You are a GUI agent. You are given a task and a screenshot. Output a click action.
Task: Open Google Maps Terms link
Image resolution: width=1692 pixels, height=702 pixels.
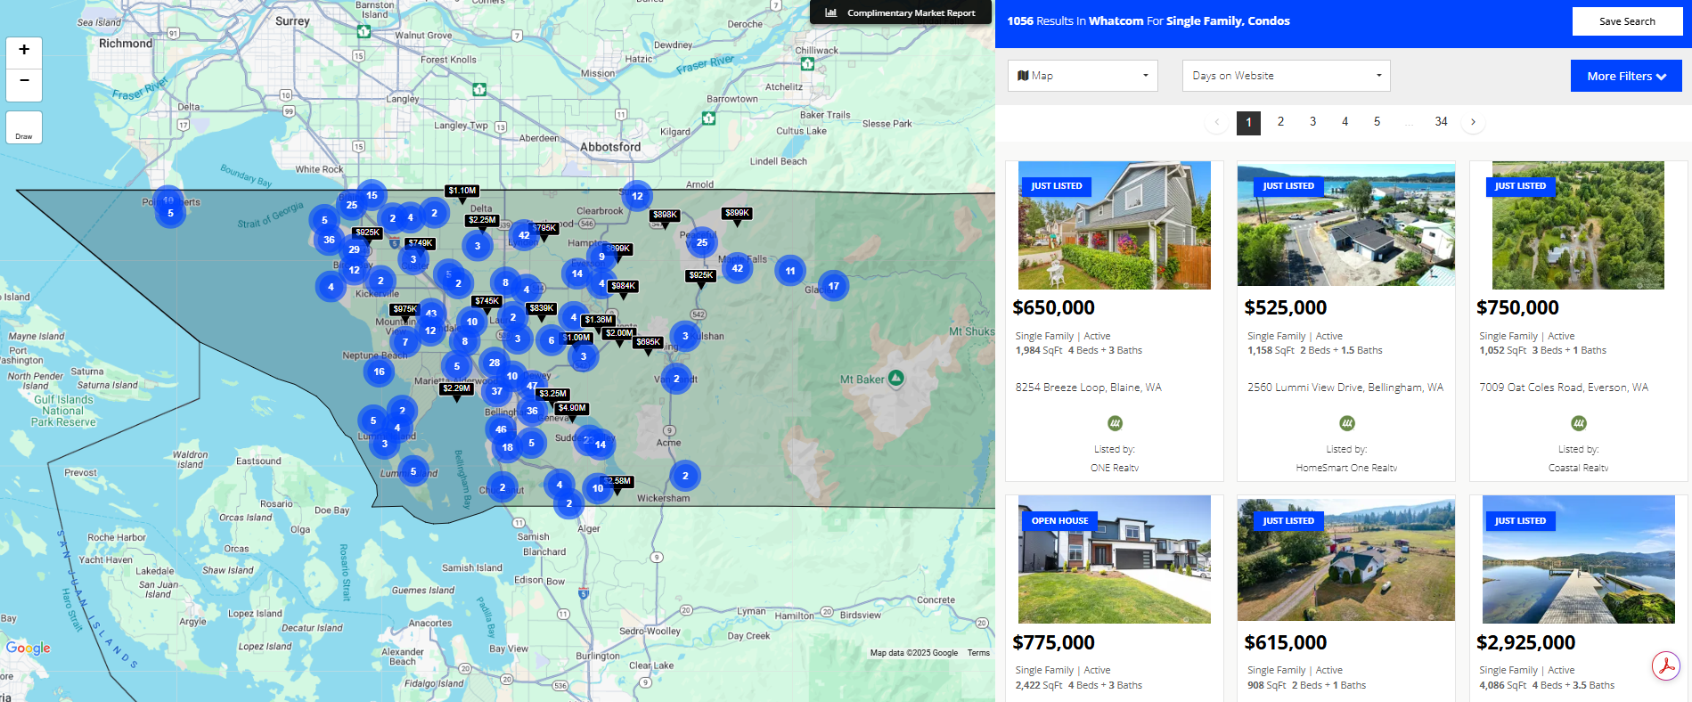tap(978, 653)
